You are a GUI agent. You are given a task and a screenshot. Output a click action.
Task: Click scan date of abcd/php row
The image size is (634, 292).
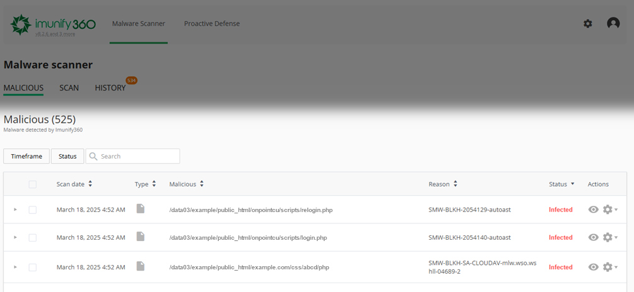click(91, 267)
